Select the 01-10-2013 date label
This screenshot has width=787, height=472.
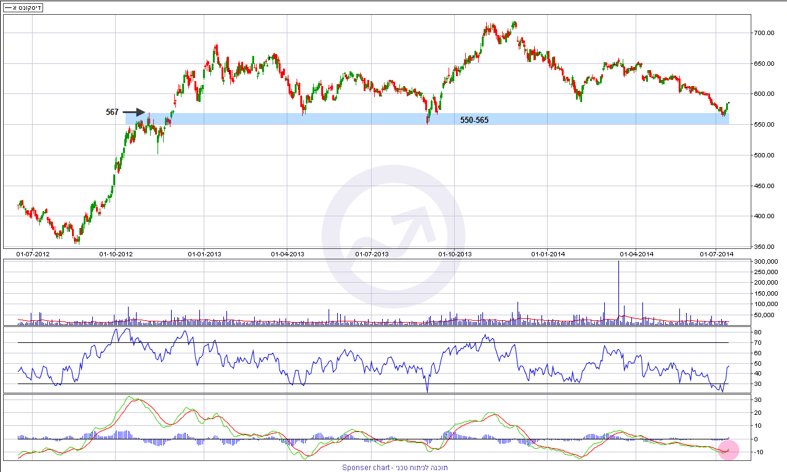coord(455,254)
